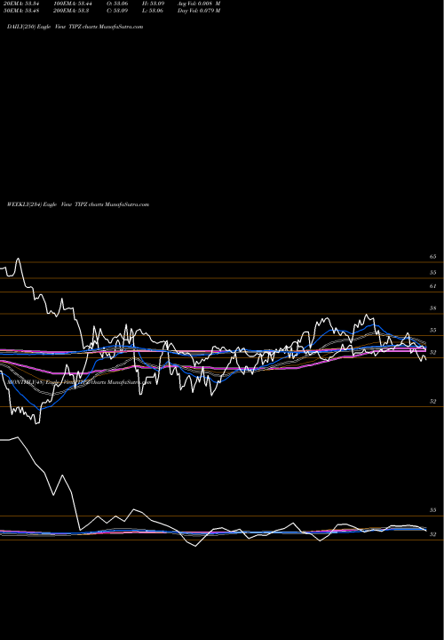Click the 200EMA value in the header

coord(71,11)
